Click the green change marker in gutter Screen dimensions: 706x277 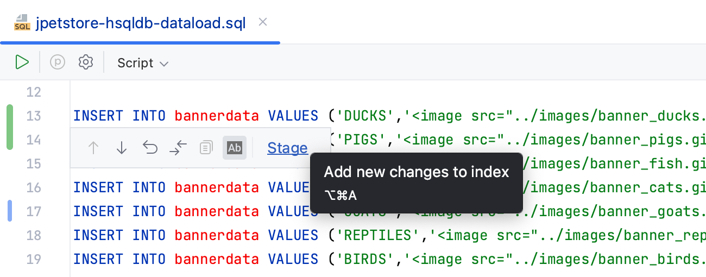tap(10, 127)
